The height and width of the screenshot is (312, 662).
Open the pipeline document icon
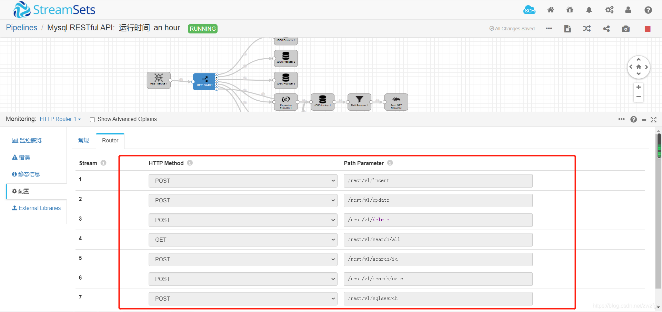[568, 29]
